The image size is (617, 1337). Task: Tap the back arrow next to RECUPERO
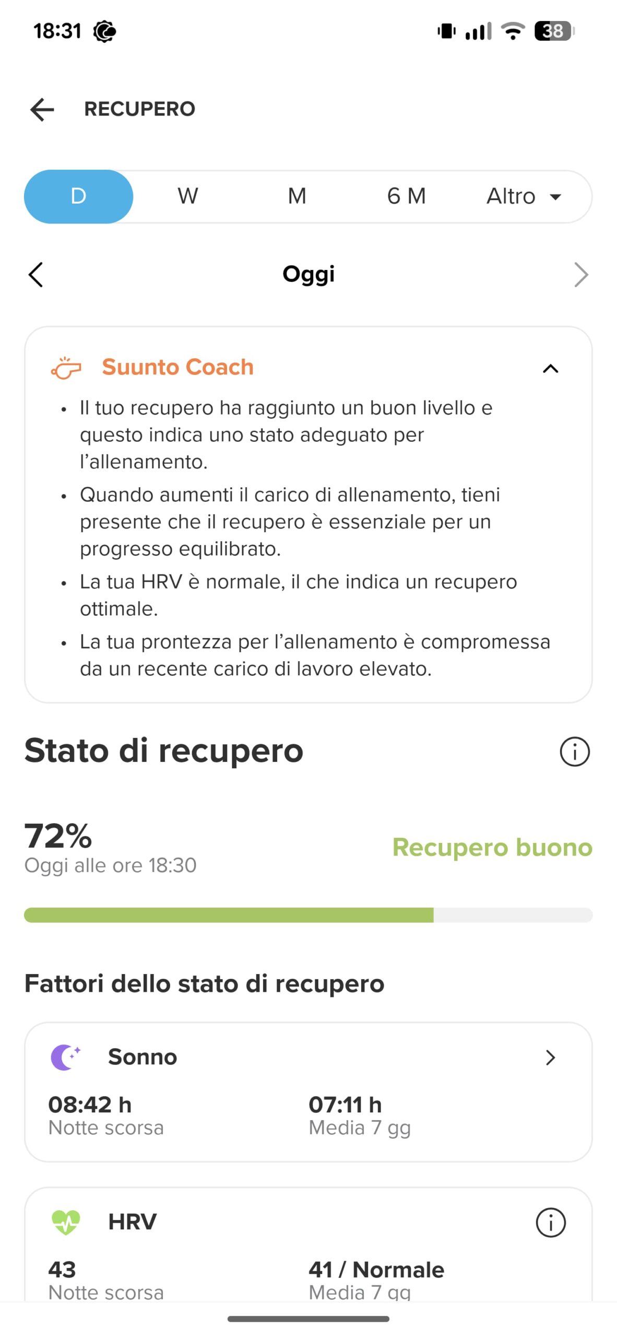pyautogui.click(x=42, y=110)
